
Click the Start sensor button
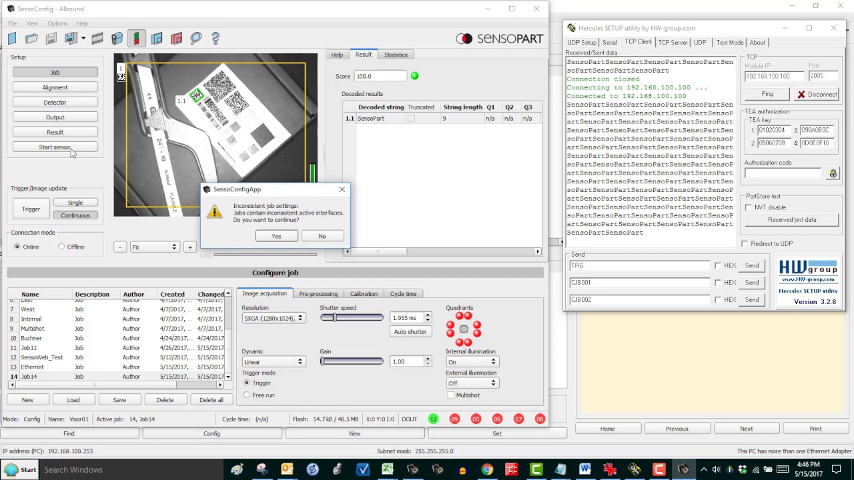tap(55, 147)
